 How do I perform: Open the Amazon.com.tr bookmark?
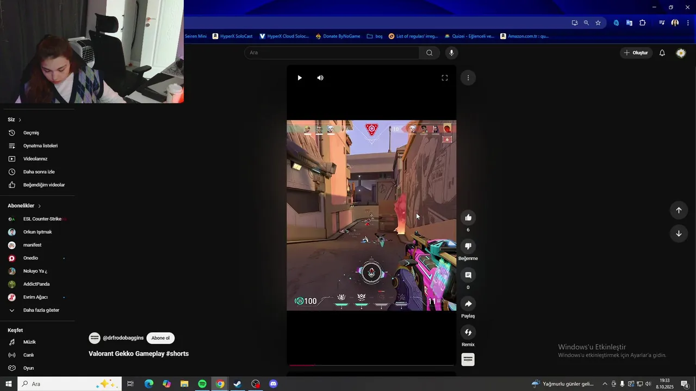(525, 36)
